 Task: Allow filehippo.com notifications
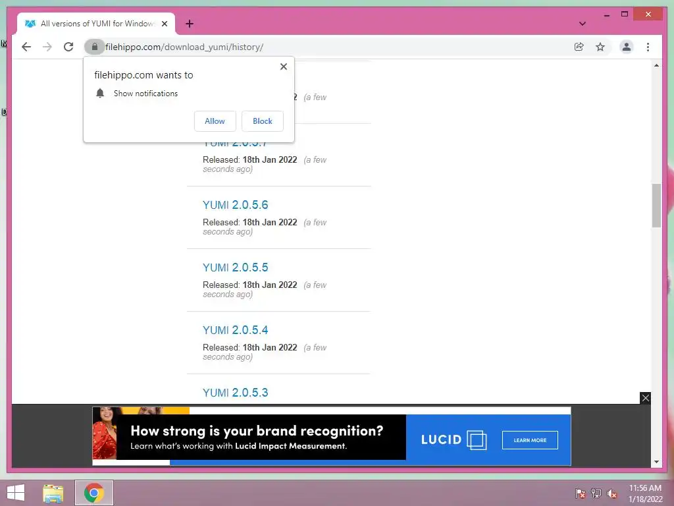[x=215, y=121]
